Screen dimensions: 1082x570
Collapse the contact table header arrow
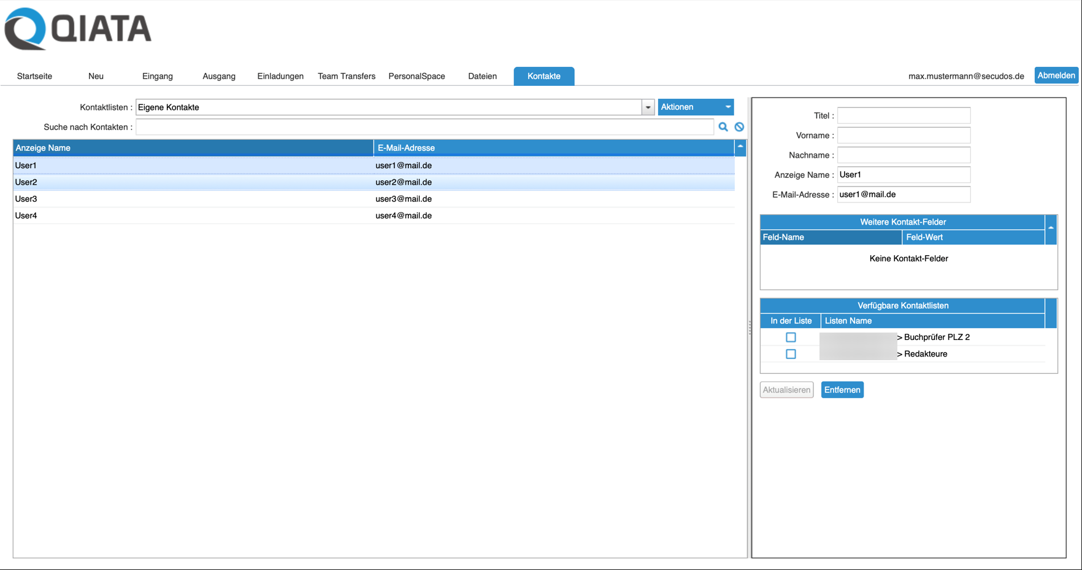[740, 147]
